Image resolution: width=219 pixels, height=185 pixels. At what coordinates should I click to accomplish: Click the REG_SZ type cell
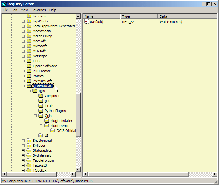tap(128, 22)
